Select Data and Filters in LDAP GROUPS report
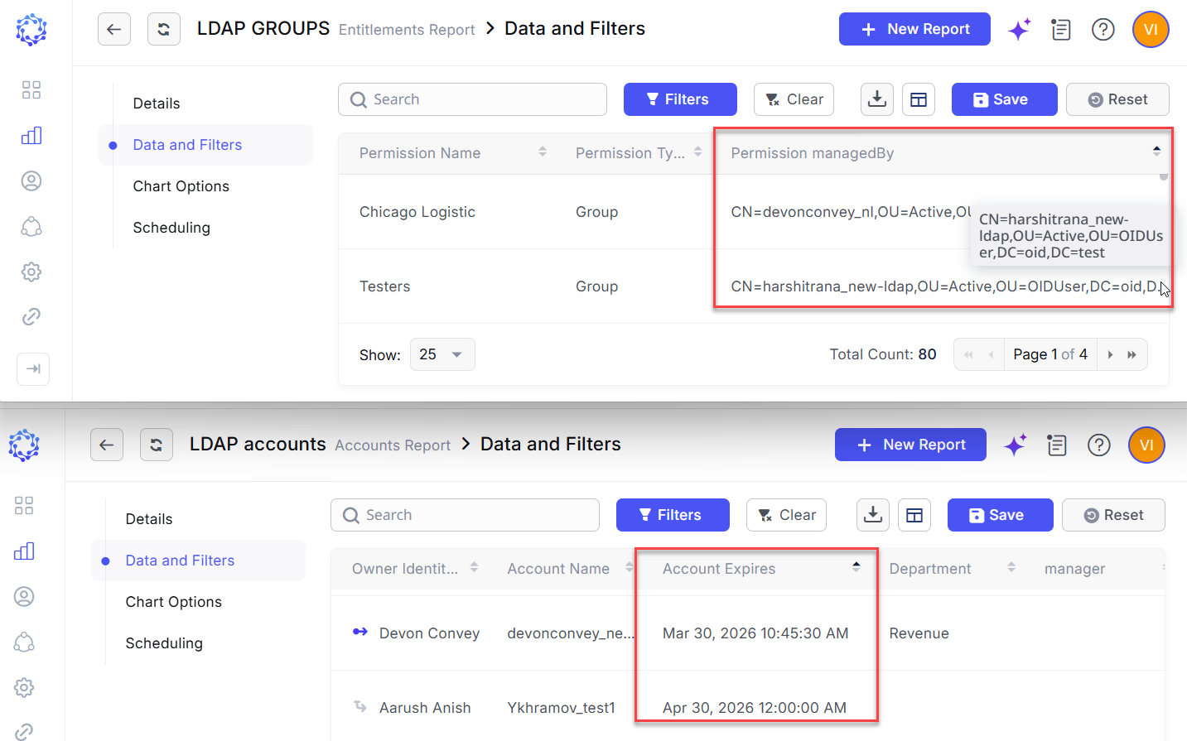This screenshot has width=1187, height=741. pos(187,145)
